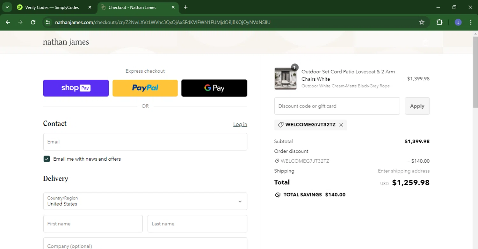478x249 pixels.
Task: Pay with Shop Pay
Action: tap(76, 88)
